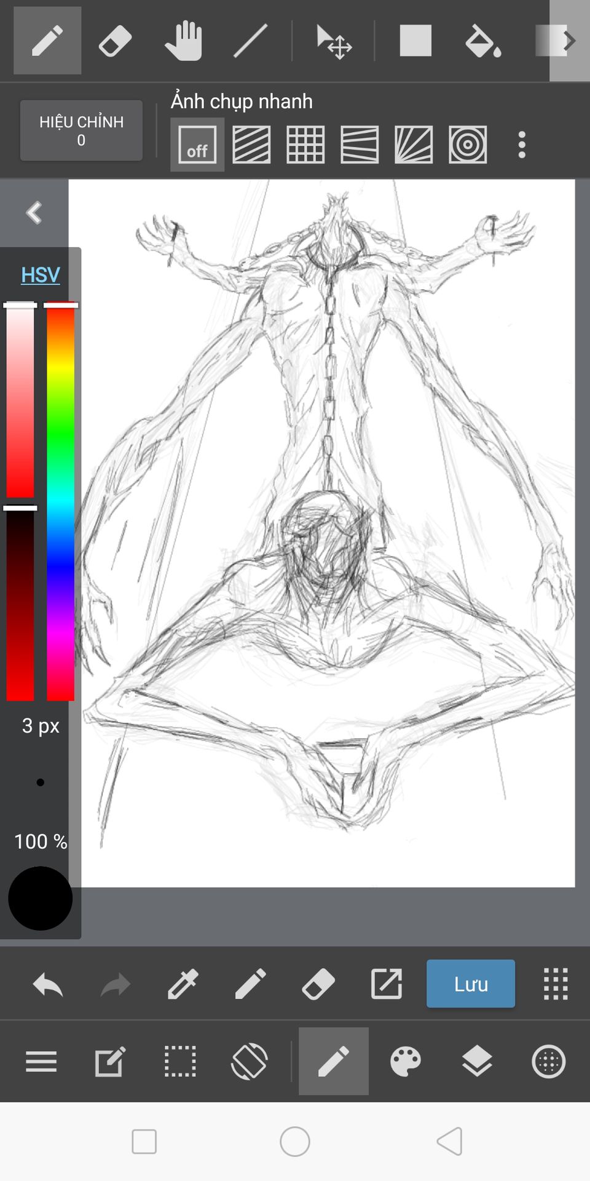The image size is (590, 1181).
Task: Open the Layers panel
Action: (477, 1061)
